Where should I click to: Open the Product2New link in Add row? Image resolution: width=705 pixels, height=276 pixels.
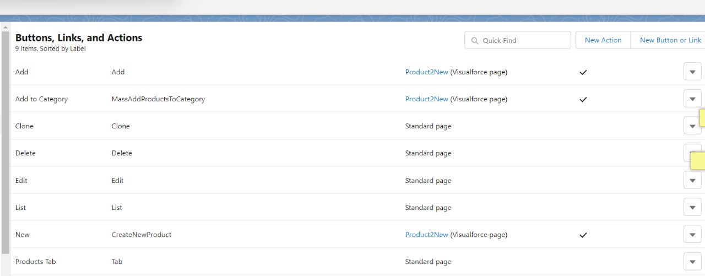[x=427, y=72]
